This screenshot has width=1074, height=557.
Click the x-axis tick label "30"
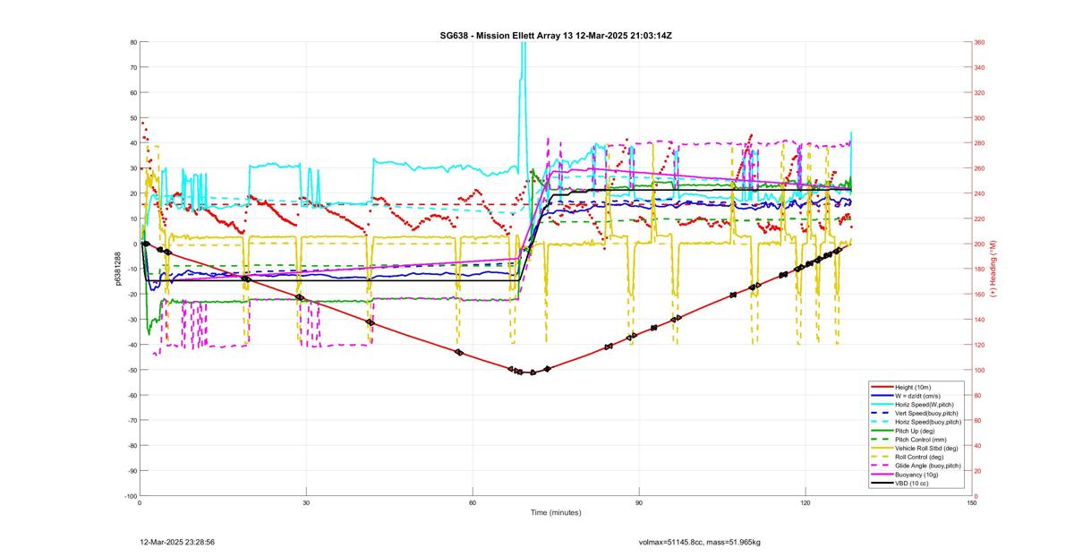coord(306,502)
